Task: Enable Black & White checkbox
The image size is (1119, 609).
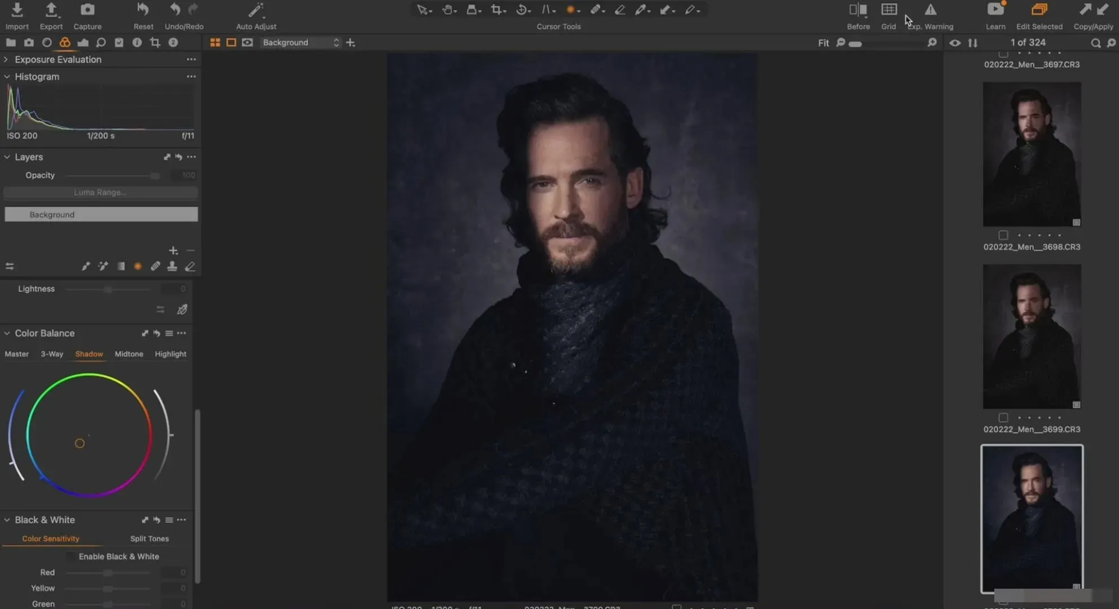Action: click(71, 557)
